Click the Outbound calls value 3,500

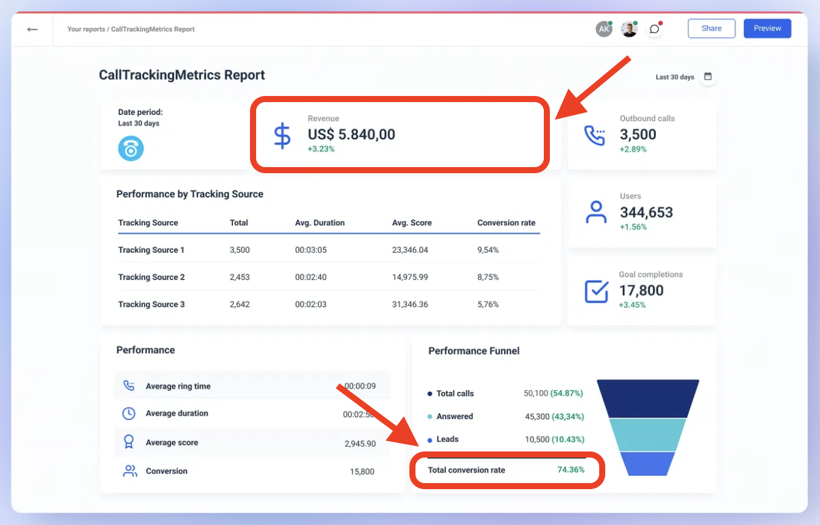click(x=638, y=134)
